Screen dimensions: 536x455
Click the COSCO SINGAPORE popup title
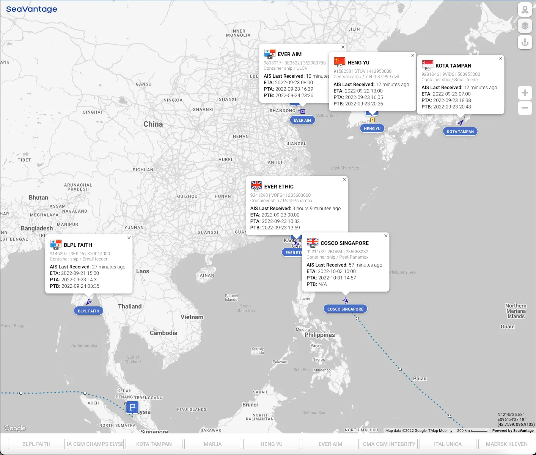[x=344, y=243]
